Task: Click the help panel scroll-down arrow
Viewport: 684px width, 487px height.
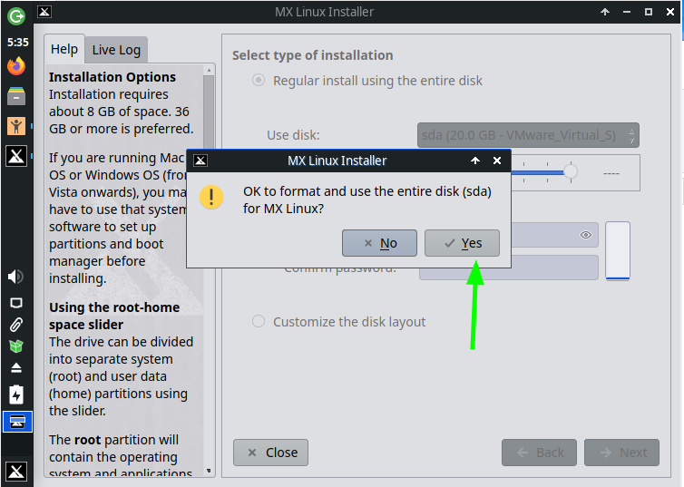Action: [209, 471]
